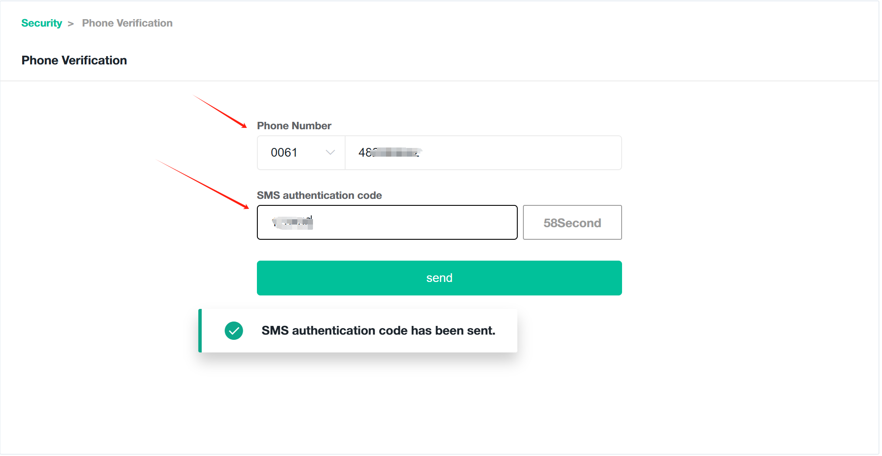Click the Phone Verification breadcrumb item
Viewport: 882px width, 456px height.
[x=127, y=23]
